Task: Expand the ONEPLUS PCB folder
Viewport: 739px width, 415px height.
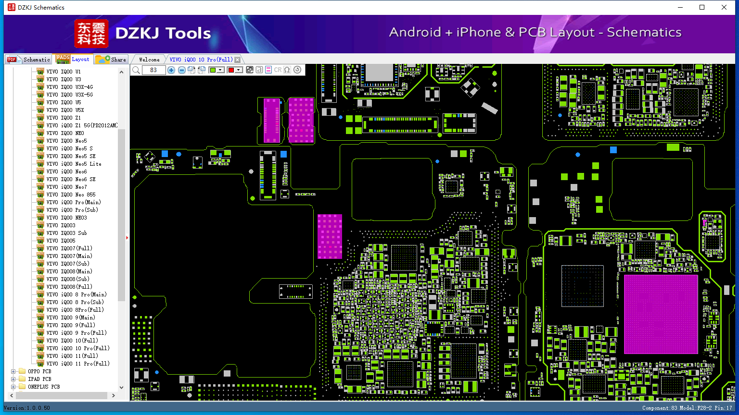Action: (x=13, y=387)
